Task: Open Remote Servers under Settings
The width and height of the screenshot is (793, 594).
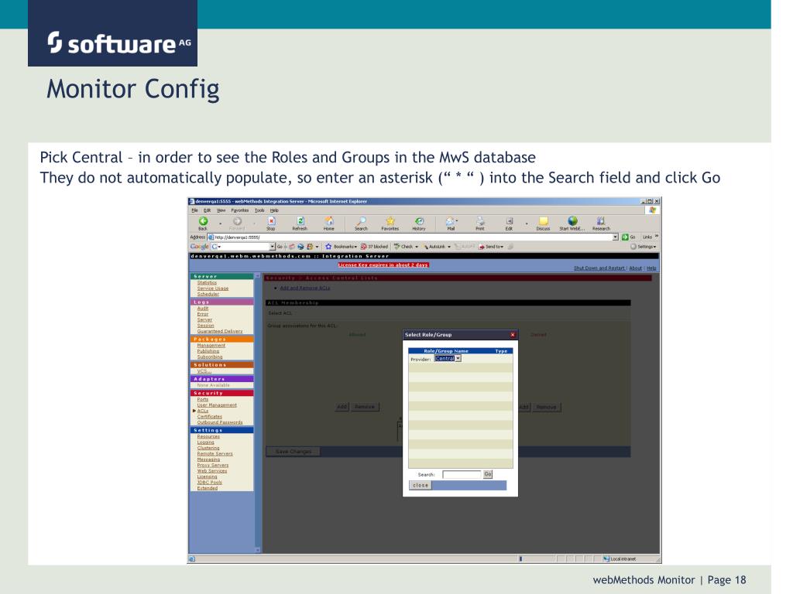Action: (x=215, y=453)
